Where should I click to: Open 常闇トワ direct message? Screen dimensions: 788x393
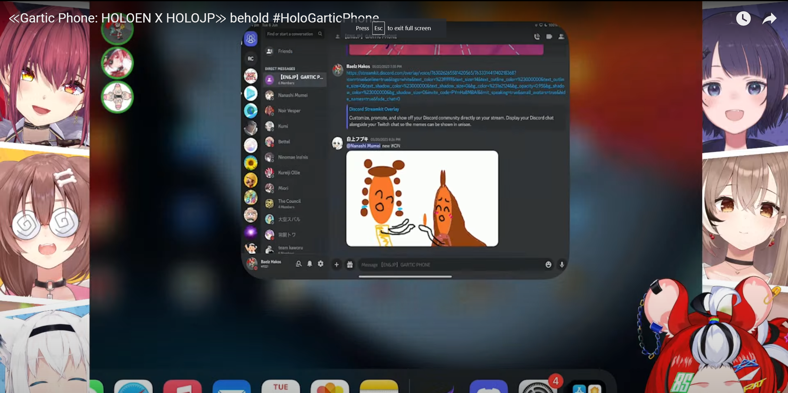tap(295, 235)
